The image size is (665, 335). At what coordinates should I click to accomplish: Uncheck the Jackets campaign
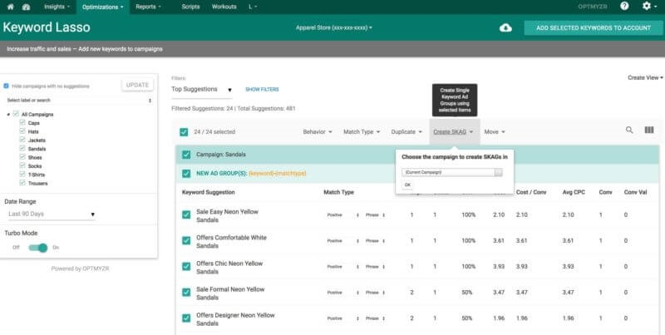(x=22, y=140)
